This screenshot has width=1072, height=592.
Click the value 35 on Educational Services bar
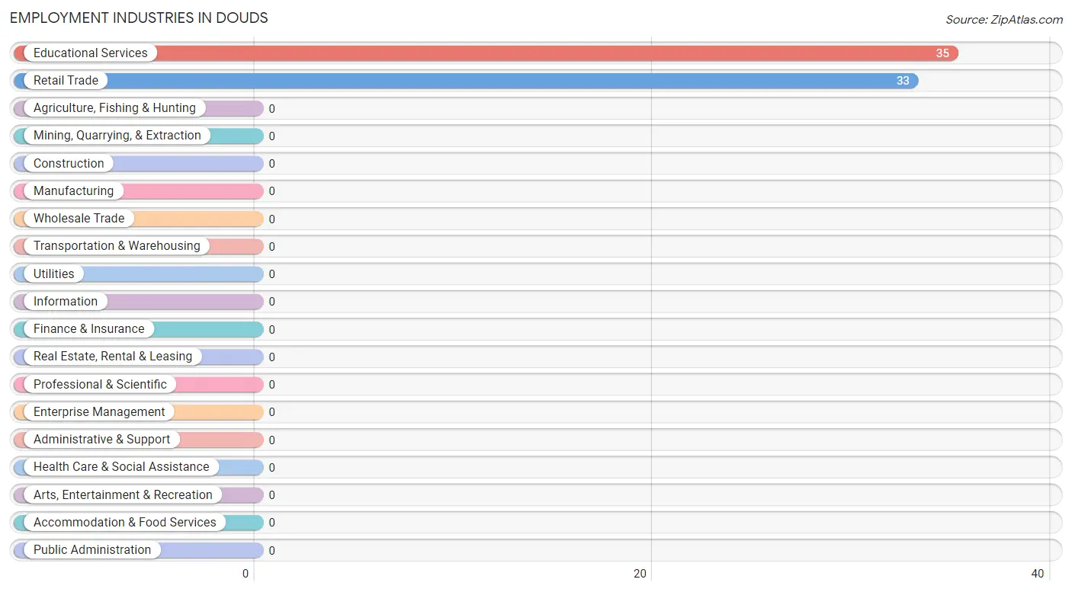coord(942,53)
